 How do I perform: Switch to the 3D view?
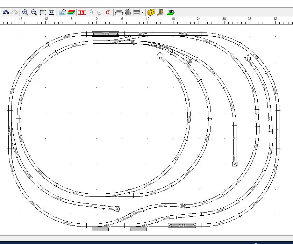click(x=171, y=12)
